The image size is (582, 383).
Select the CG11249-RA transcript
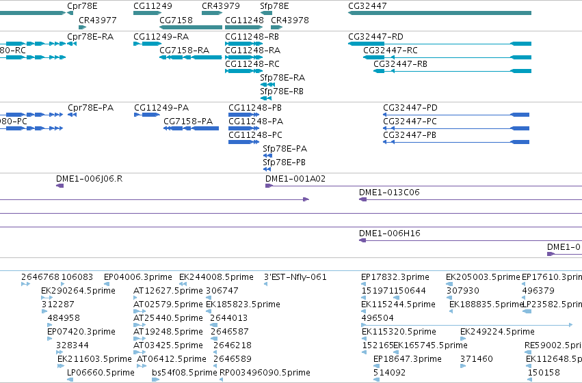[x=147, y=44]
